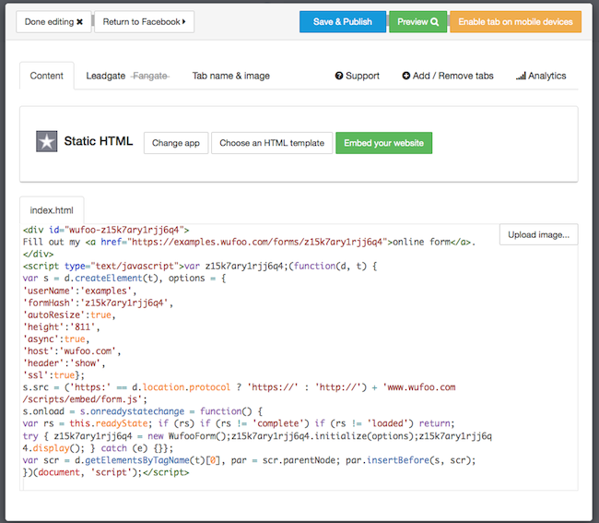Select the index.html file tab
The width and height of the screenshot is (599, 523).
pos(52,210)
